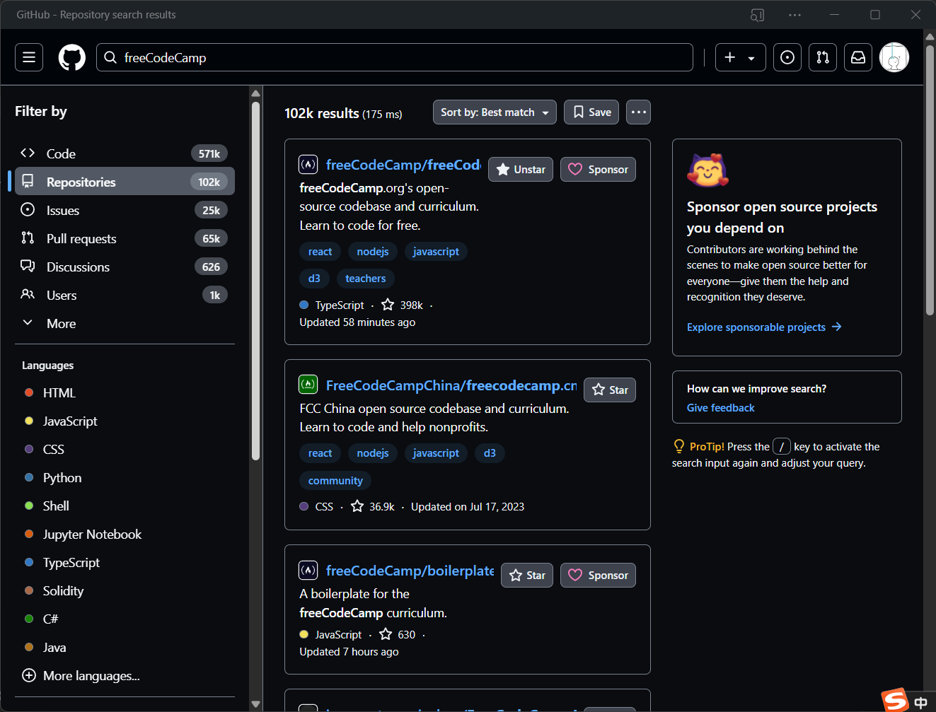Click the Save search button
936x712 pixels.
591,112
